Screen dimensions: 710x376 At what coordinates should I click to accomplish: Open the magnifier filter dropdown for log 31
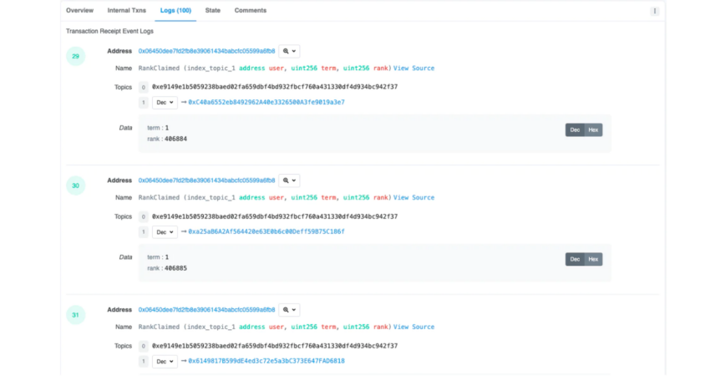(289, 310)
